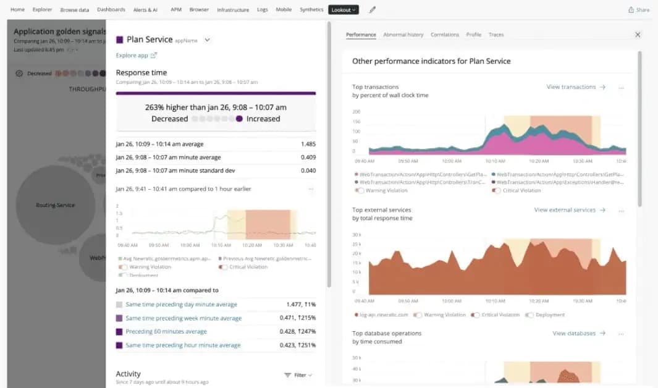Click the arrow next to View transactions

coord(602,87)
